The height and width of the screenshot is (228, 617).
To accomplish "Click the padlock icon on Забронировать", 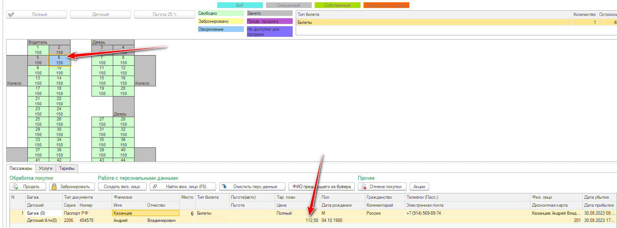I will pyautogui.click(x=54, y=187).
